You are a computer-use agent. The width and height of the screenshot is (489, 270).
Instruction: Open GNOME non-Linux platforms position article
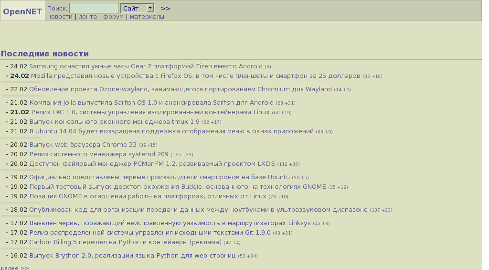(148, 196)
